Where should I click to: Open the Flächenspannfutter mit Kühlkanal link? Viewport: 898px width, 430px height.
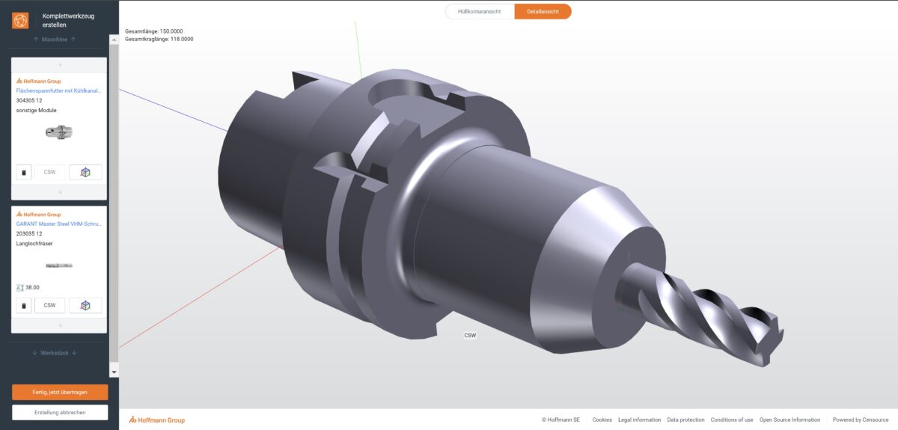[x=58, y=90]
